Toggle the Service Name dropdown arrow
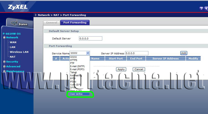 (88, 53)
